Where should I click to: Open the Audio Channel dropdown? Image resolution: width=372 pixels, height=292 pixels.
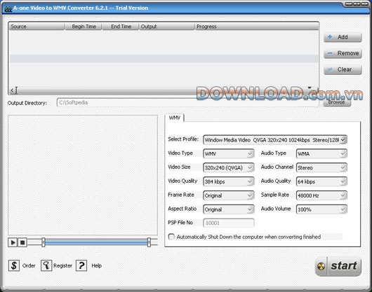(321, 168)
